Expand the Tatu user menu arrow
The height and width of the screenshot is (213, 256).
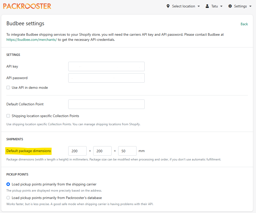[221, 6]
